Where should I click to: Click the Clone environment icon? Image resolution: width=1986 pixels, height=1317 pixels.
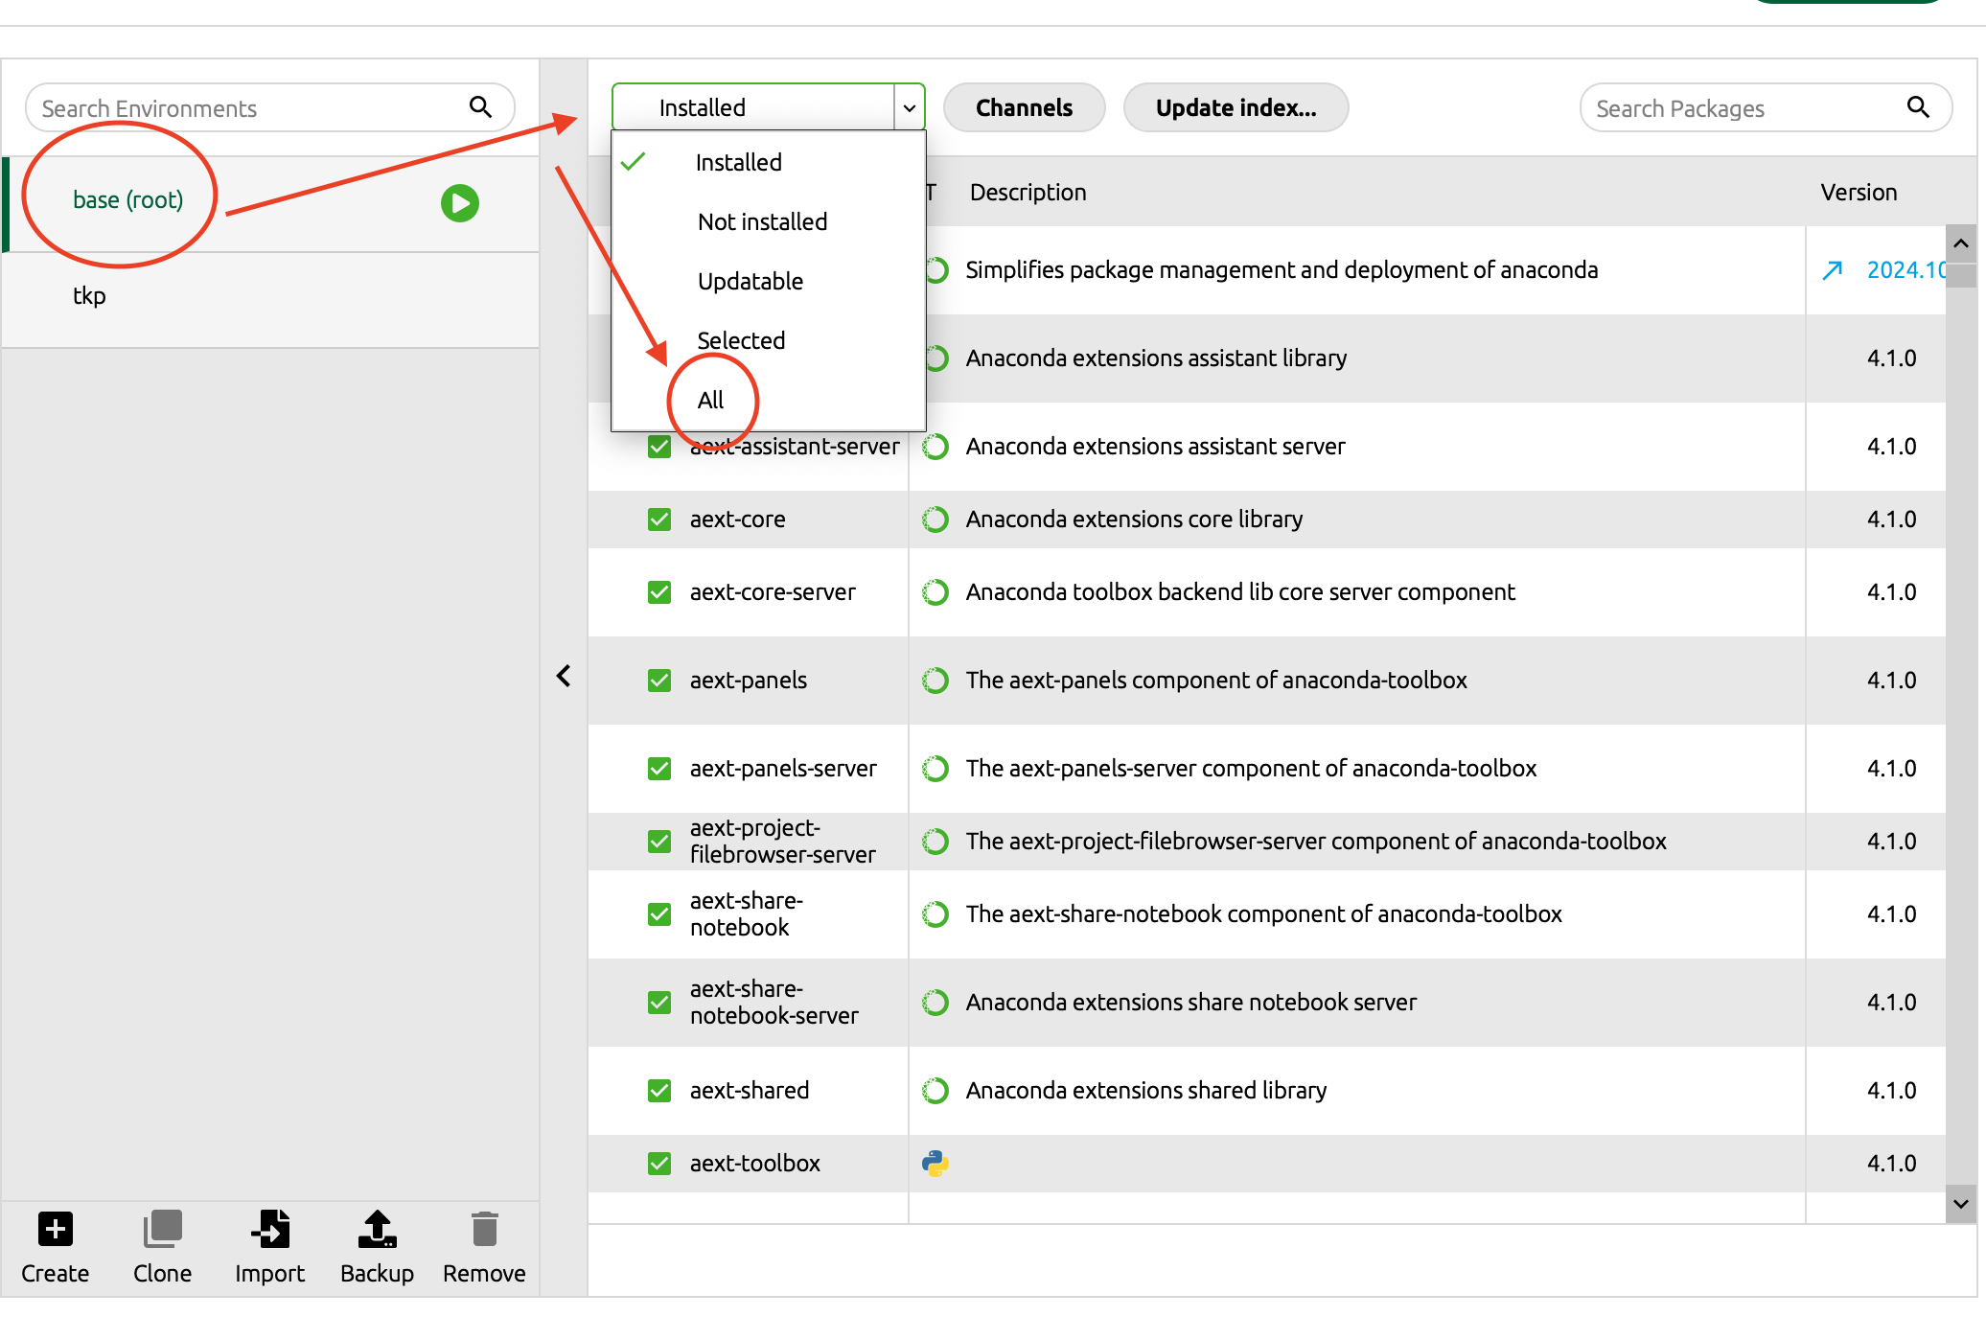click(x=162, y=1229)
